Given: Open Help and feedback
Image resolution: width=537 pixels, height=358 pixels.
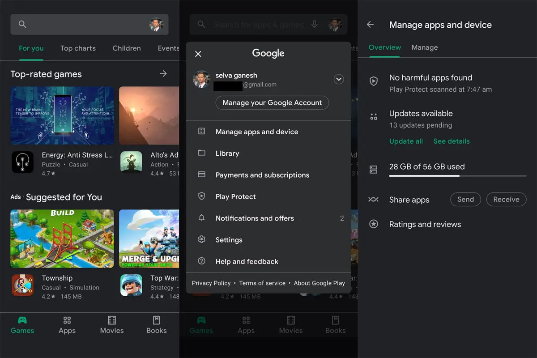Looking at the screenshot, I should 268,261.
